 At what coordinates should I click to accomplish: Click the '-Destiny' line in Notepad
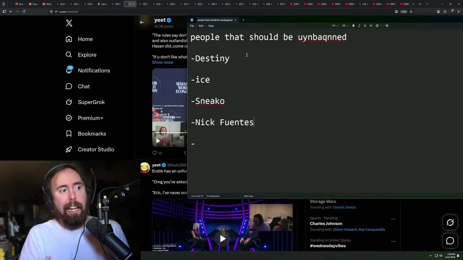click(210, 58)
